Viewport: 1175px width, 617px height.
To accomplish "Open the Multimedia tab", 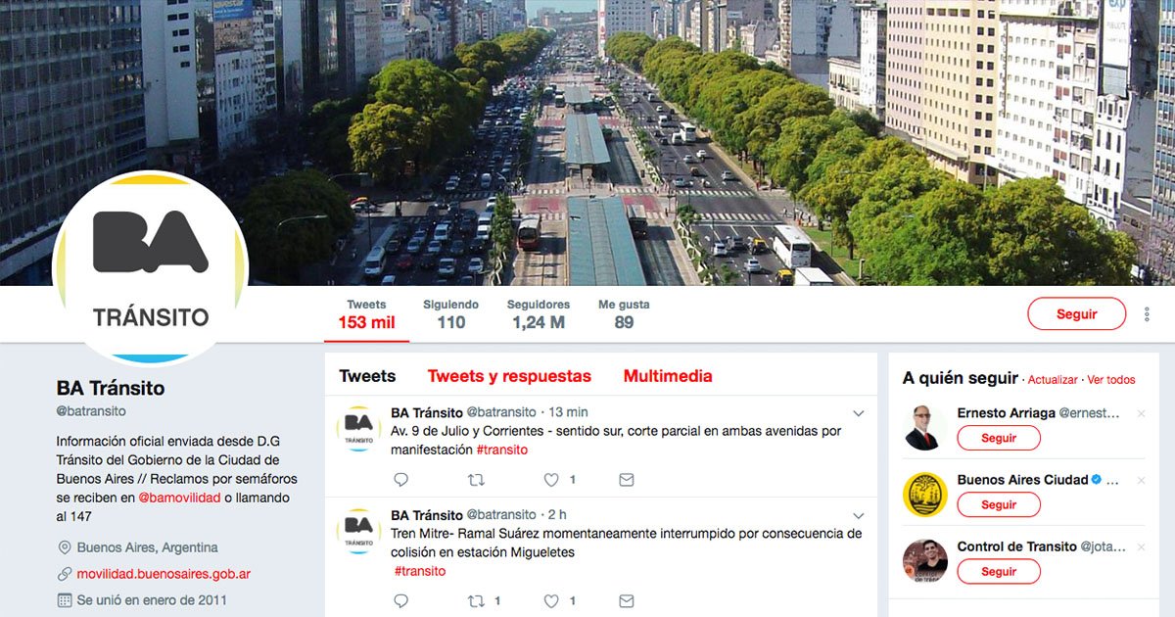I will click(668, 376).
